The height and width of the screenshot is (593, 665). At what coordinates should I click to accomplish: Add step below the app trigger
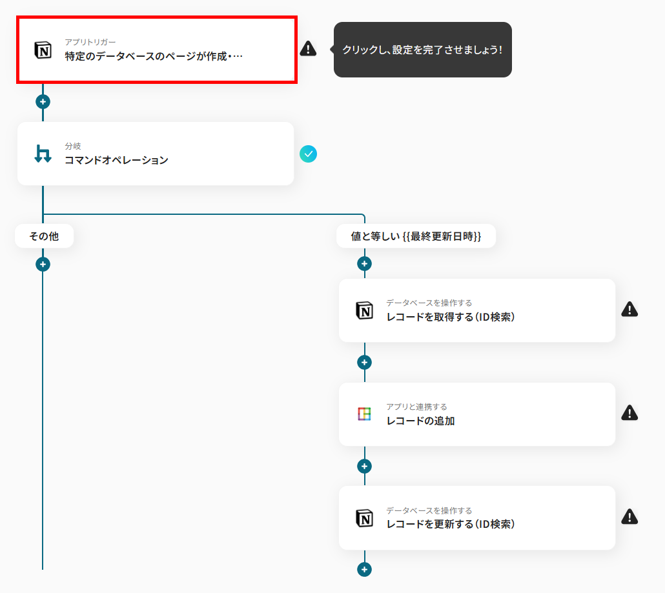43,102
